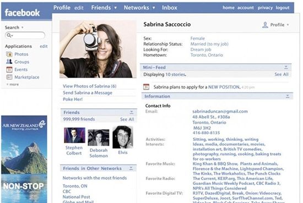303x203 pixels.
Task: Collapse the Friends box
Action: (x=132, y=112)
